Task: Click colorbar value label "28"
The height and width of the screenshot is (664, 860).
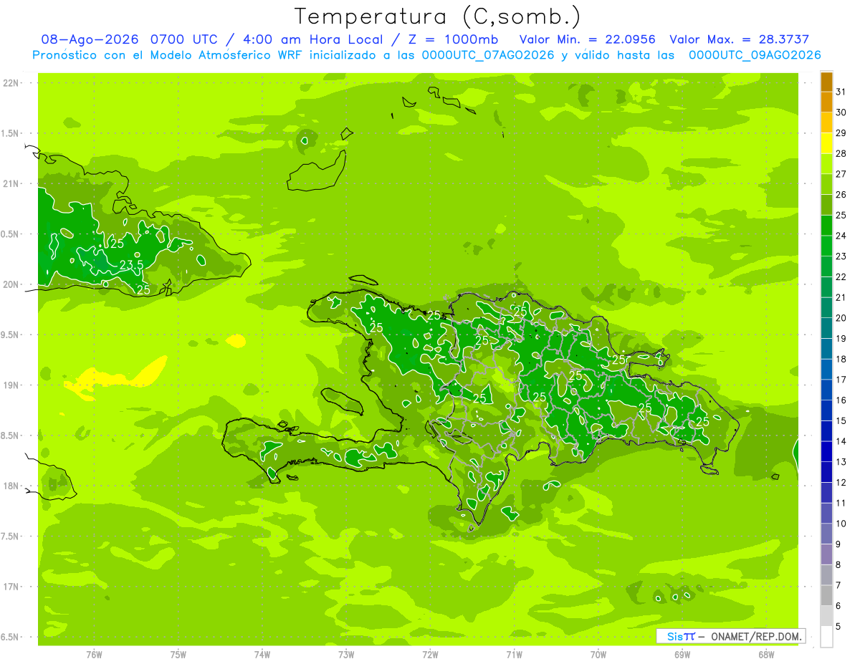Action: pos(841,153)
